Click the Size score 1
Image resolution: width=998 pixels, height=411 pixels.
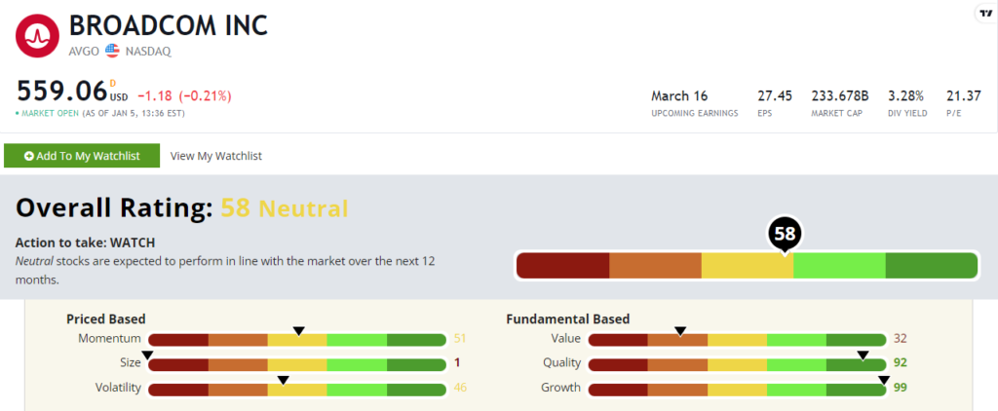pos(457,363)
